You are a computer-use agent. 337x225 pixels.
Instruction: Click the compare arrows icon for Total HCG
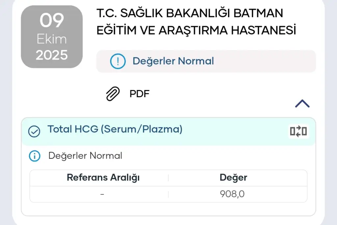tap(298, 131)
